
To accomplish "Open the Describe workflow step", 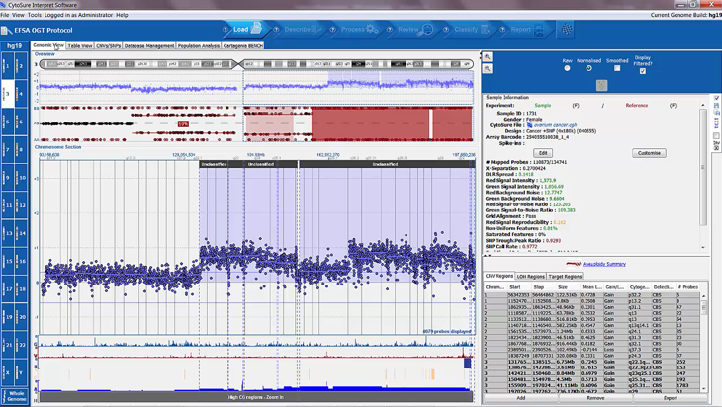I will tap(303, 29).
